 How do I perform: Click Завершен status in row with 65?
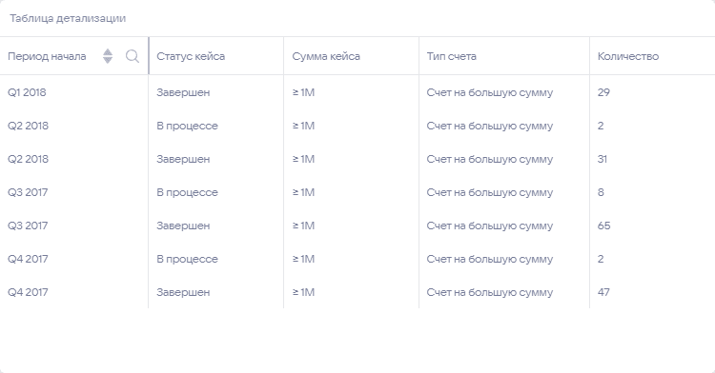click(x=183, y=226)
